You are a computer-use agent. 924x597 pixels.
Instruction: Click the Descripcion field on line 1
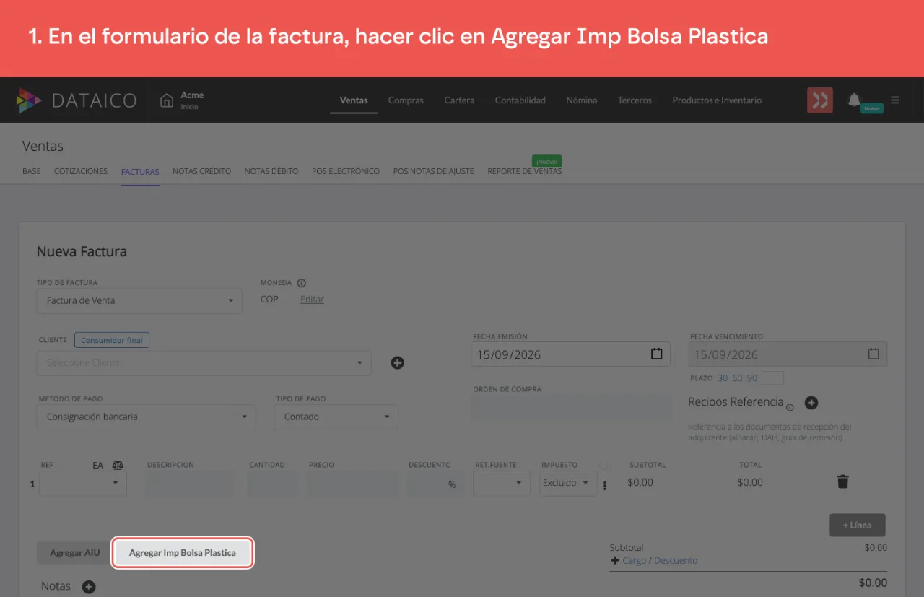(190, 484)
